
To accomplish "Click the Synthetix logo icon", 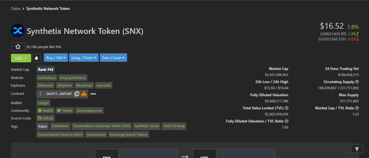I will click(18, 31).
